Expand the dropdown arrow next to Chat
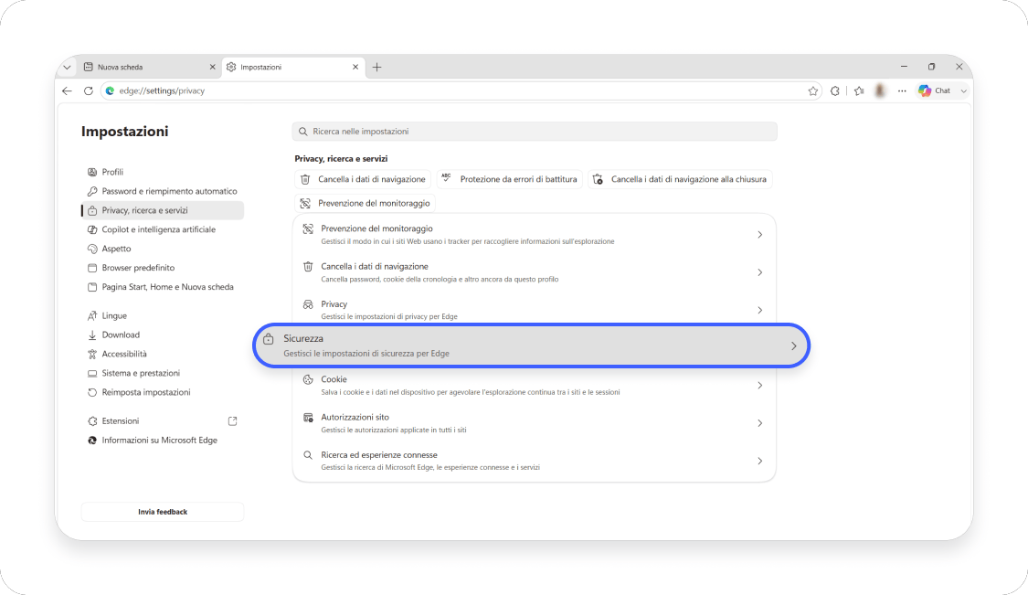 (x=963, y=91)
